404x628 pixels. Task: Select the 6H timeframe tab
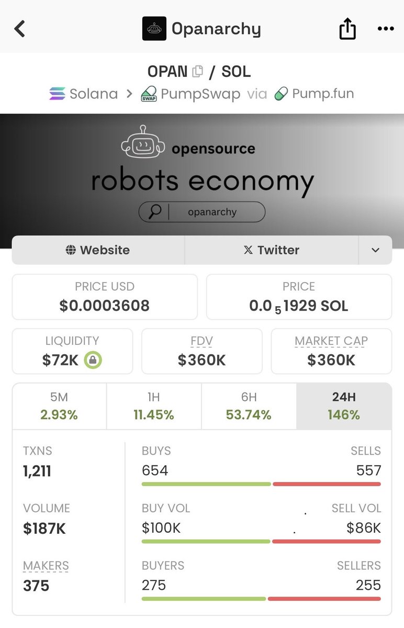(x=249, y=406)
